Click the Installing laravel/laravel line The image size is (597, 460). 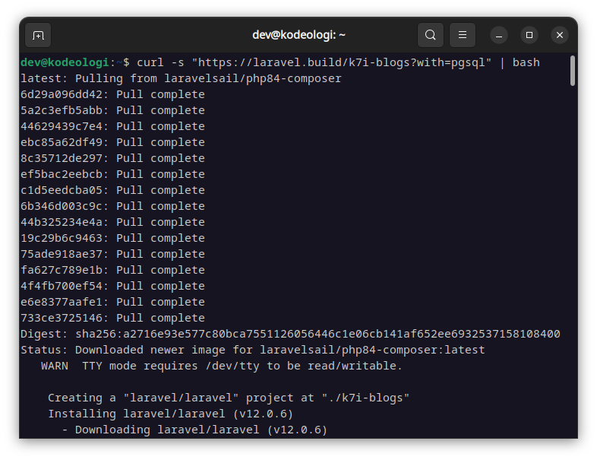171,414
